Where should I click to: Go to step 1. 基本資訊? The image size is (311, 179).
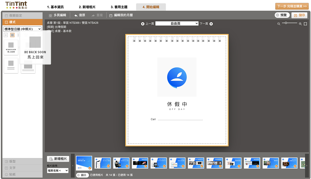(55, 7)
